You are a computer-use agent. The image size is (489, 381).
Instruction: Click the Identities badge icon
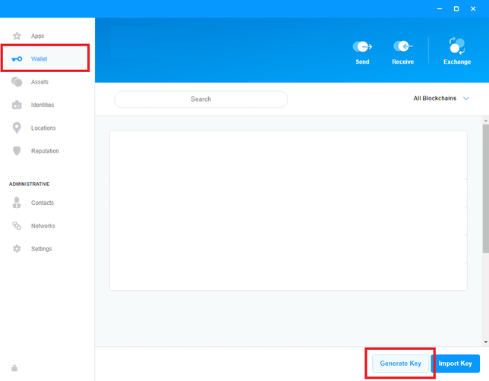(17, 105)
